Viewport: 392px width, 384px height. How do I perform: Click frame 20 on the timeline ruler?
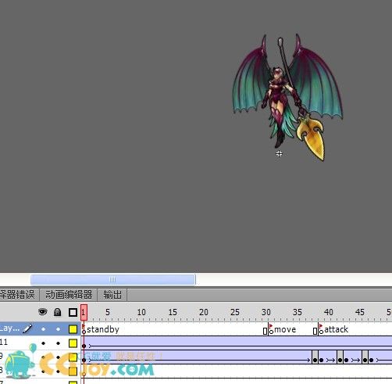204,312
